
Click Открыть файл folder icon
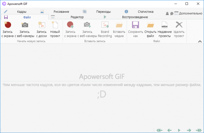click(x=150, y=25)
